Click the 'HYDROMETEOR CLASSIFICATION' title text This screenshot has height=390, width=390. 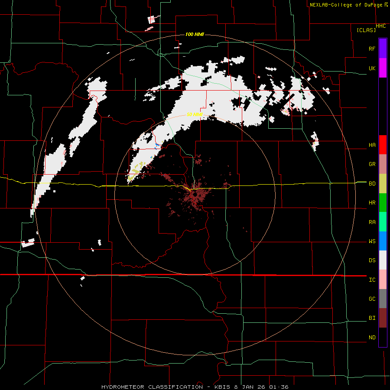point(152,387)
